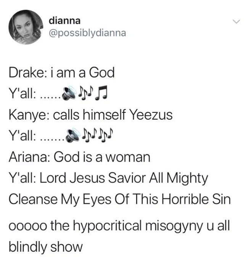This screenshot has width=246, height=260.
Task: Open the @possiblydianna handle link
Action: [87, 33]
